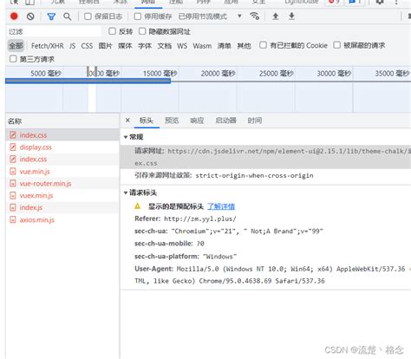Tick the 有已拦截的 Cookie checkbox

263,45
